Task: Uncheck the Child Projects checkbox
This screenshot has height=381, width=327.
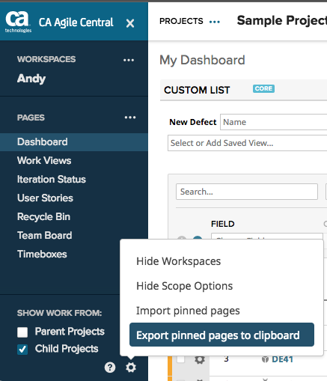Action: point(22,350)
